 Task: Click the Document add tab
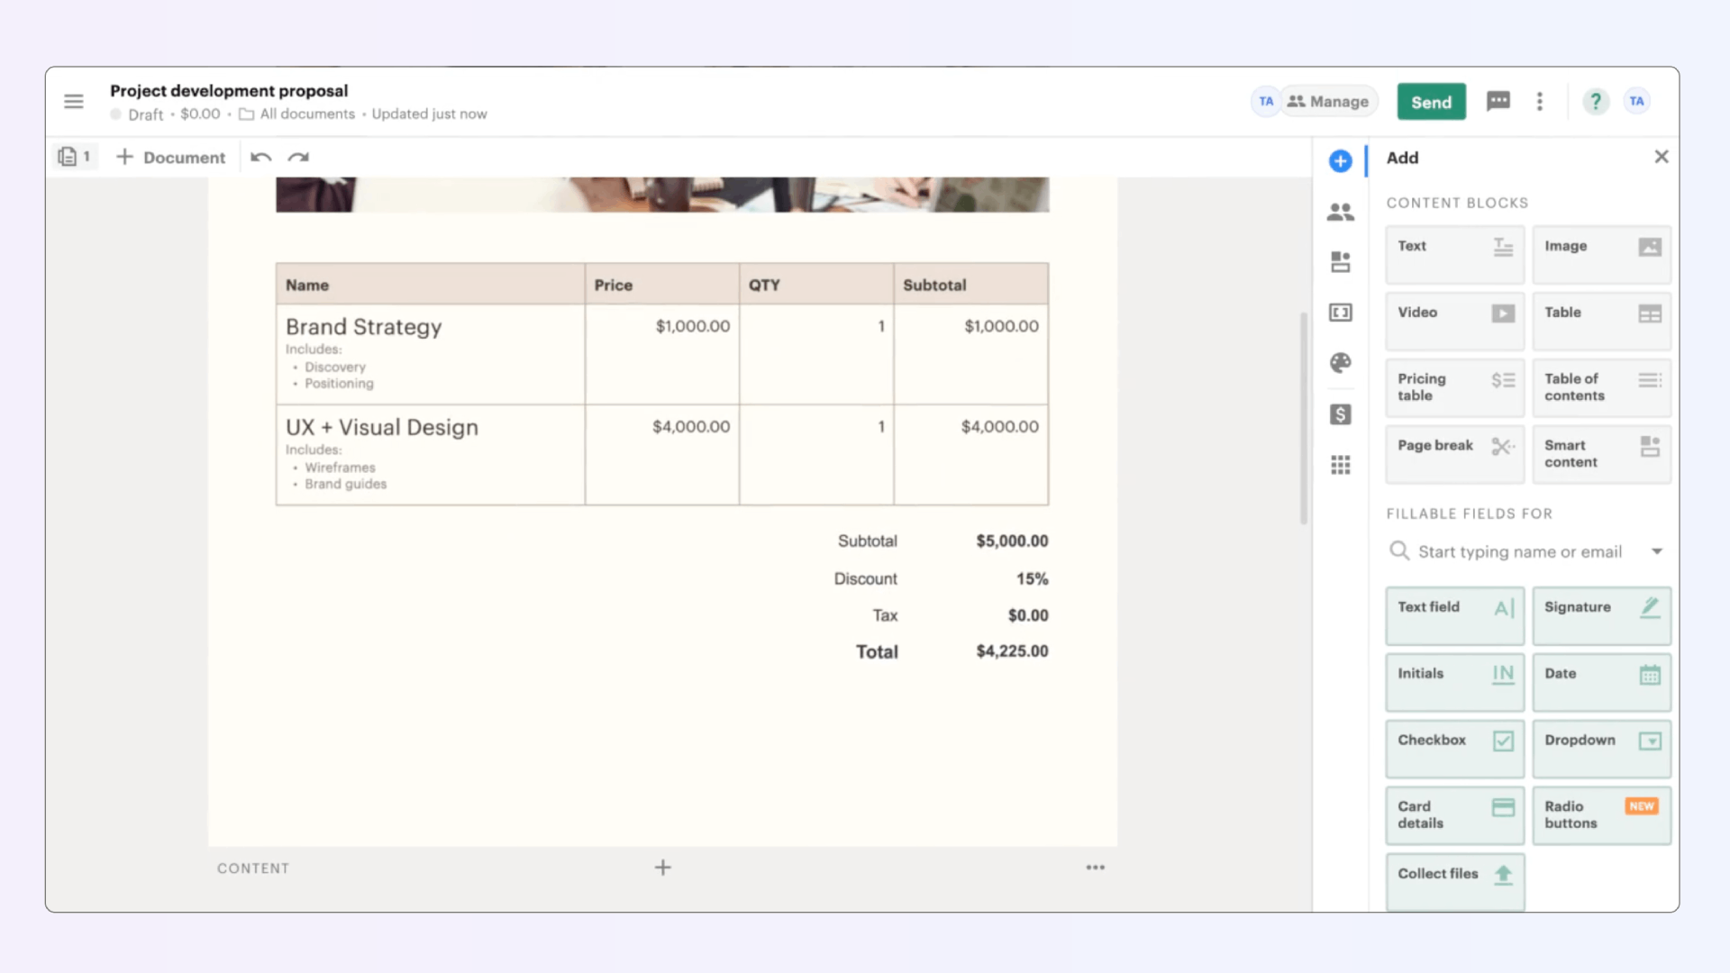[171, 158]
